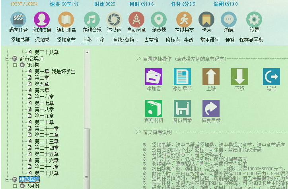Screen dimensions: 288x189
Task: Open the green 官方材料 icon
Action: point(154,108)
